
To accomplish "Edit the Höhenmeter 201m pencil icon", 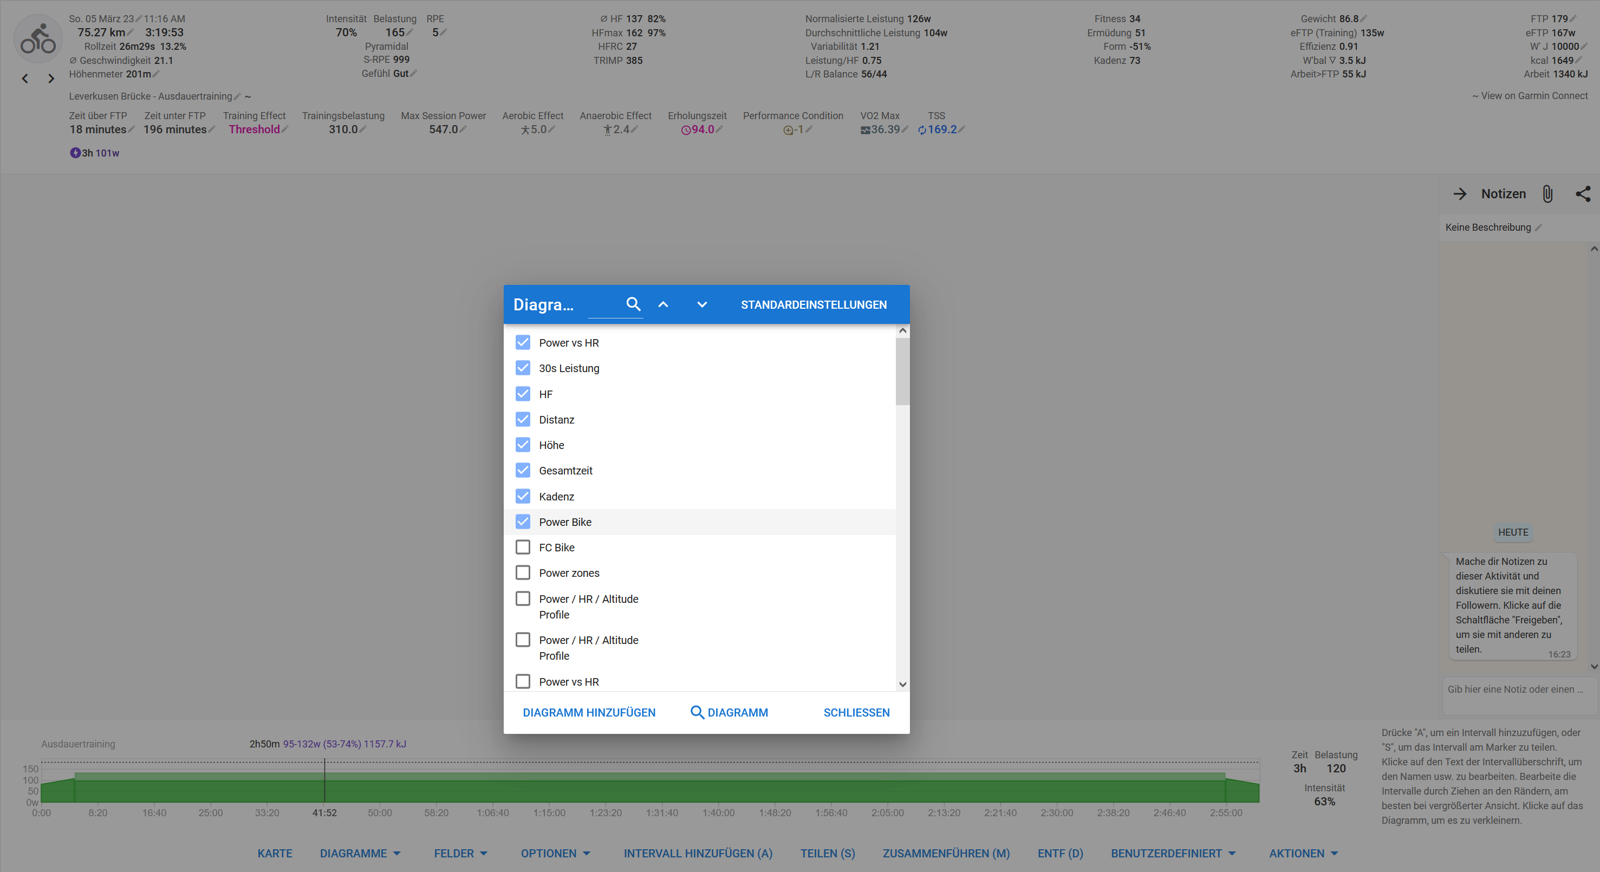I will (156, 74).
